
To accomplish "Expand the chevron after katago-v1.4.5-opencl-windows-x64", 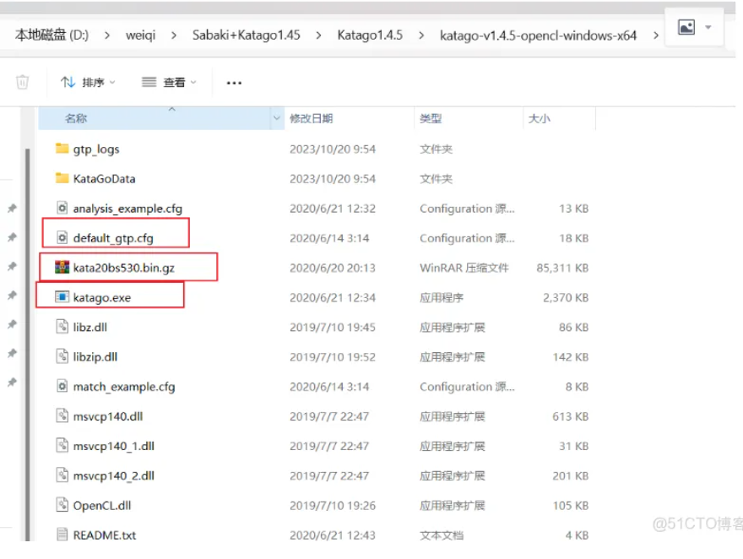I will pyautogui.click(x=656, y=35).
